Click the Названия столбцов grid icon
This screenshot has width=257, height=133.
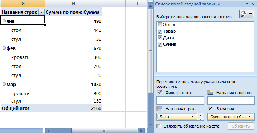click(x=210, y=93)
